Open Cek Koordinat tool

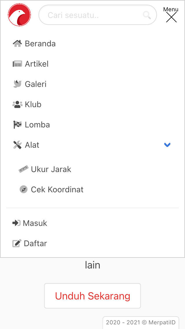(57, 190)
